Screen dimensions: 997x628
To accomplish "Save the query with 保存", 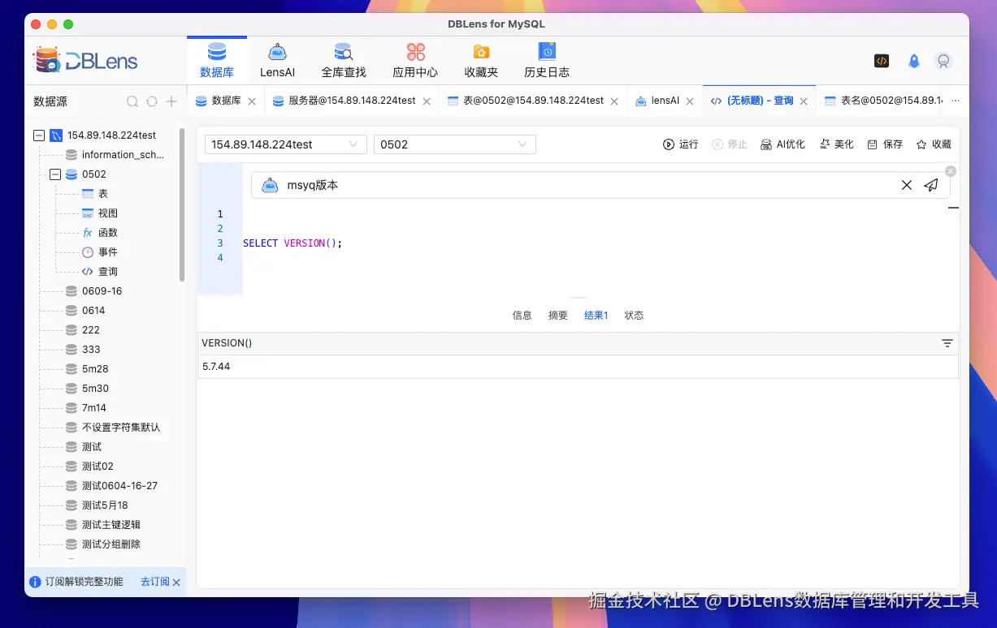I will (885, 144).
